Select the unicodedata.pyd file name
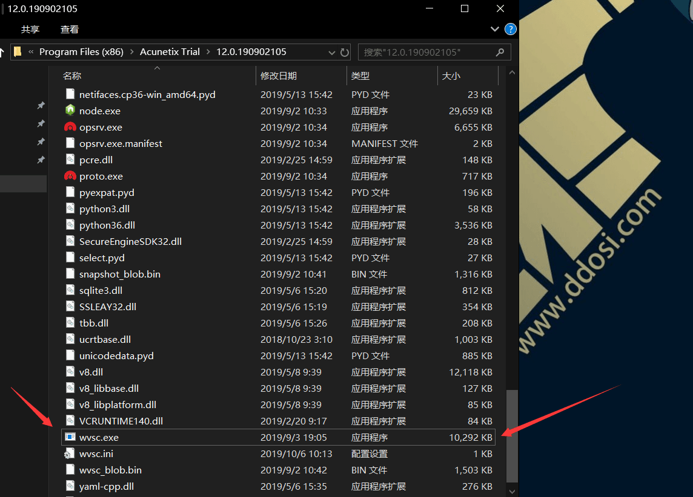The image size is (693, 497). click(x=116, y=356)
